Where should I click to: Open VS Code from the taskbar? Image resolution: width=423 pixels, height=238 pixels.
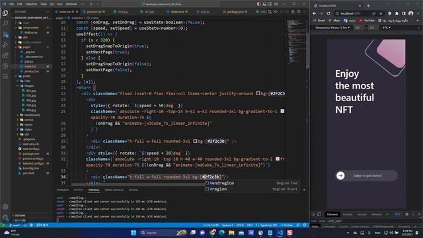[x=280, y=233]
